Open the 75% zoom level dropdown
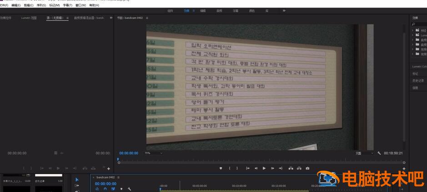 pos(153,153)
